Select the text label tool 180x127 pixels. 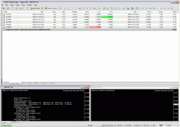(90, 8)
